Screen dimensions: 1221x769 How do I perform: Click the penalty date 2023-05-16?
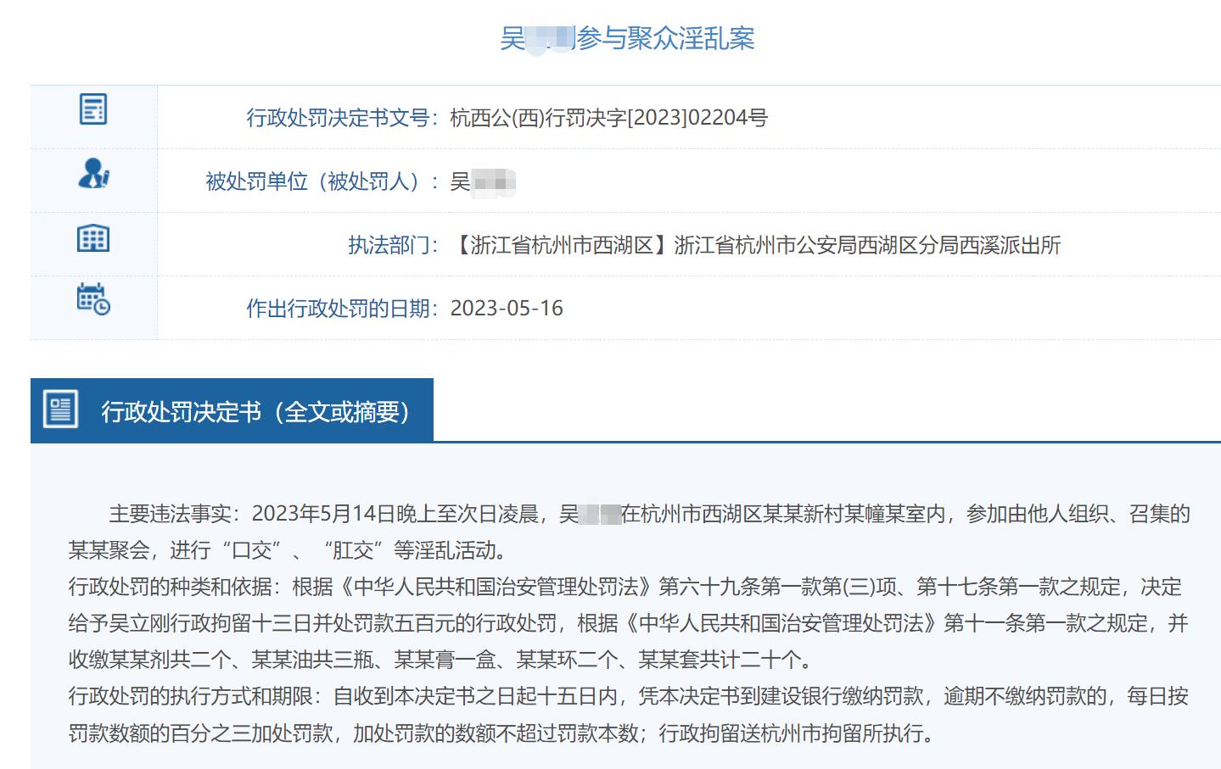click(x=507, y=309)
